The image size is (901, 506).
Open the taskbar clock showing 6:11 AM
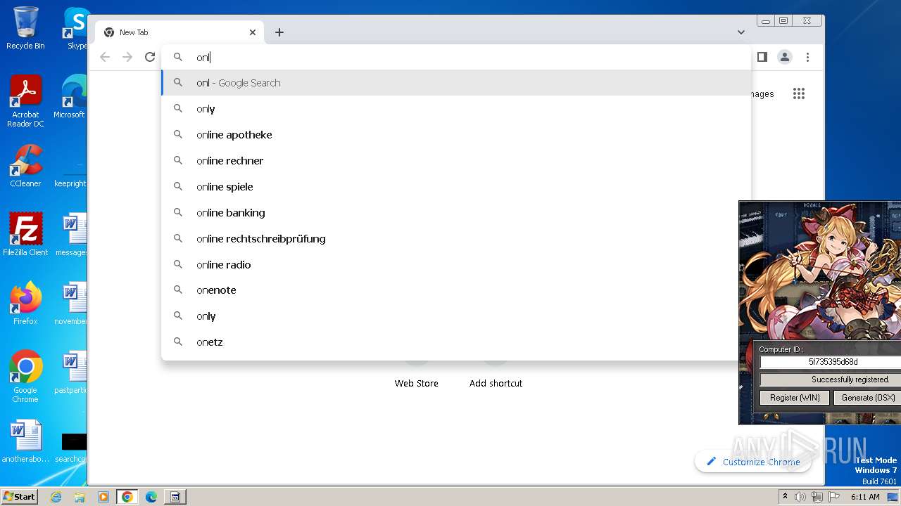pos(865,497)
